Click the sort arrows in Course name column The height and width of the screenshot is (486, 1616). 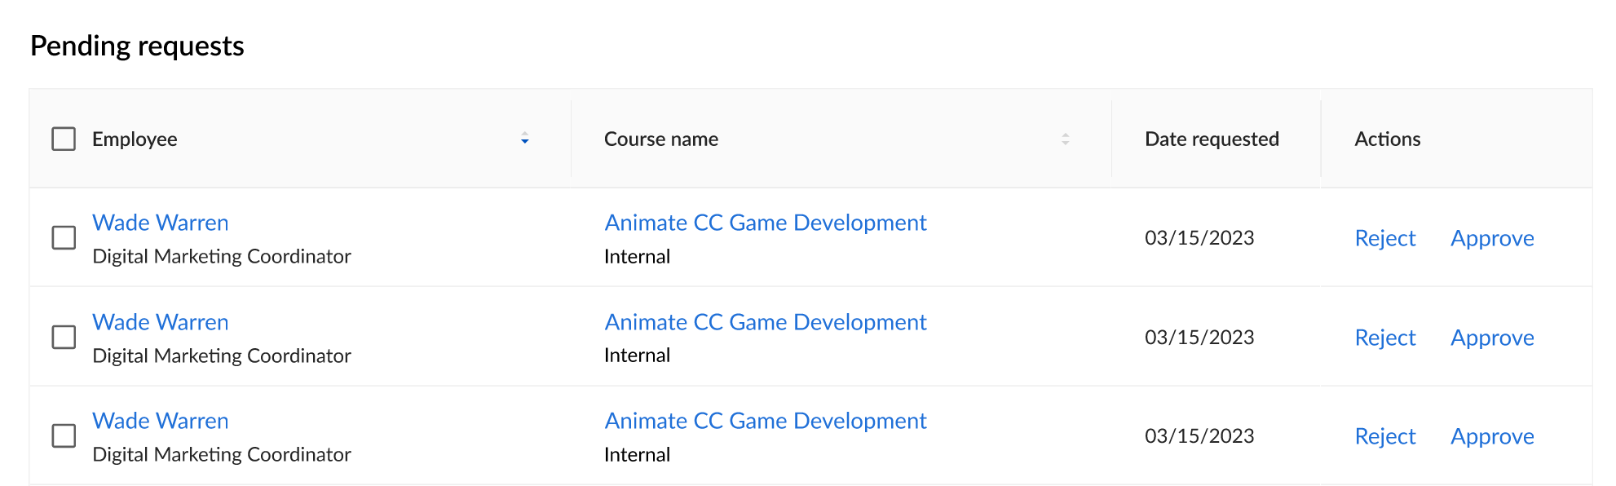tap(1065, 139)
